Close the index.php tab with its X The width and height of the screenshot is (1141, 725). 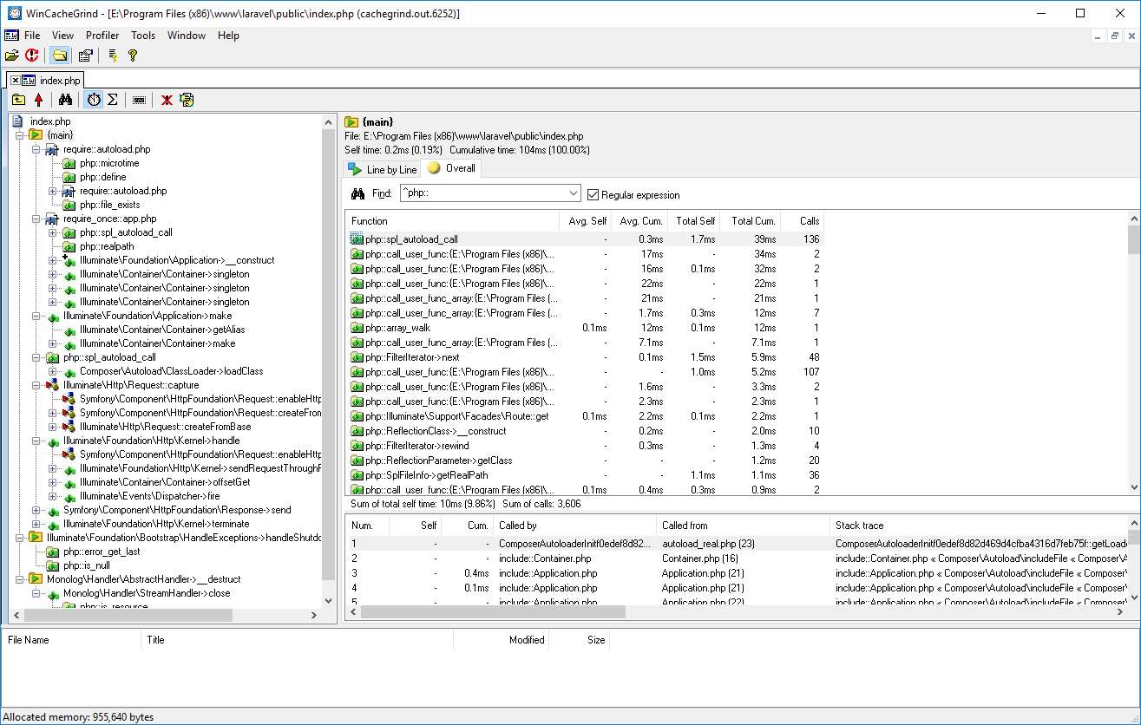point(16,80)
